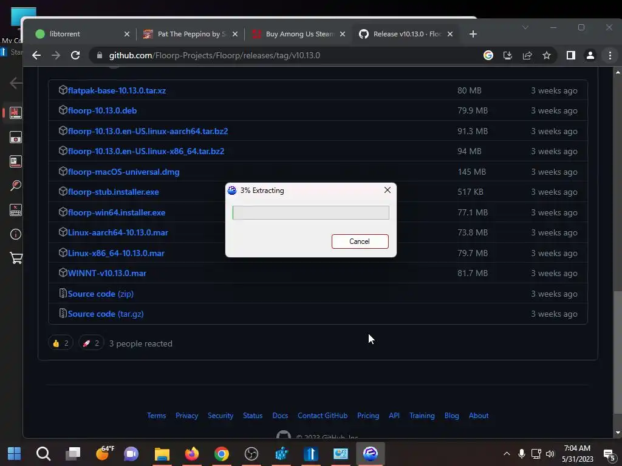Open Chrome tab search chevron
Viewport: 622px width, 466px height.
coord(525,27)
